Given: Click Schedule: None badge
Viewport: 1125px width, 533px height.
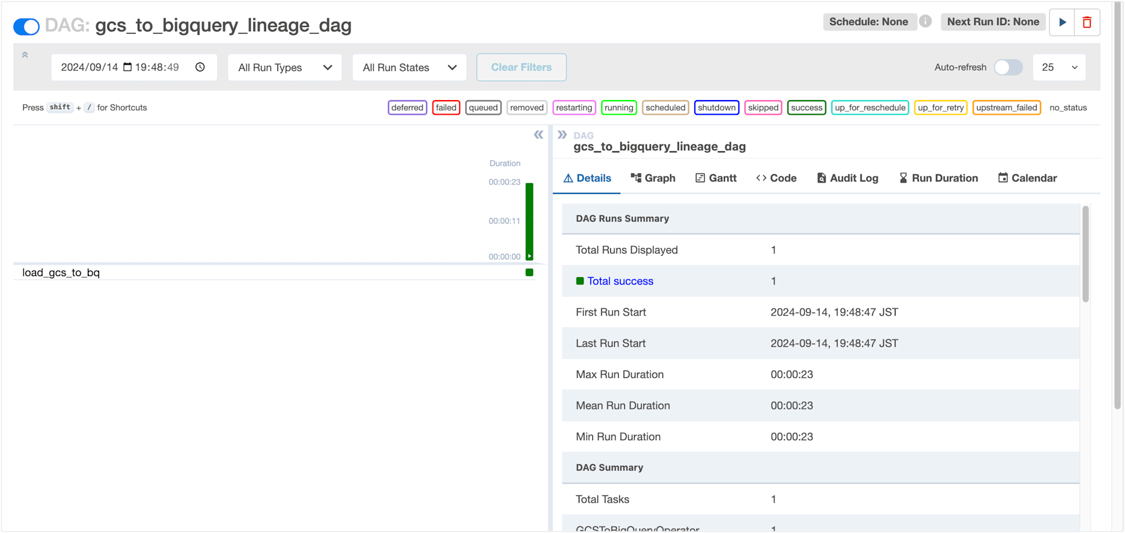Looking at the screenshot, I should tap(869, 22).
